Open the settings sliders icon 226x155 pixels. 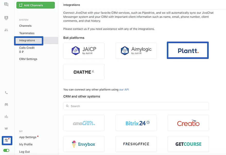coord(7,140)
